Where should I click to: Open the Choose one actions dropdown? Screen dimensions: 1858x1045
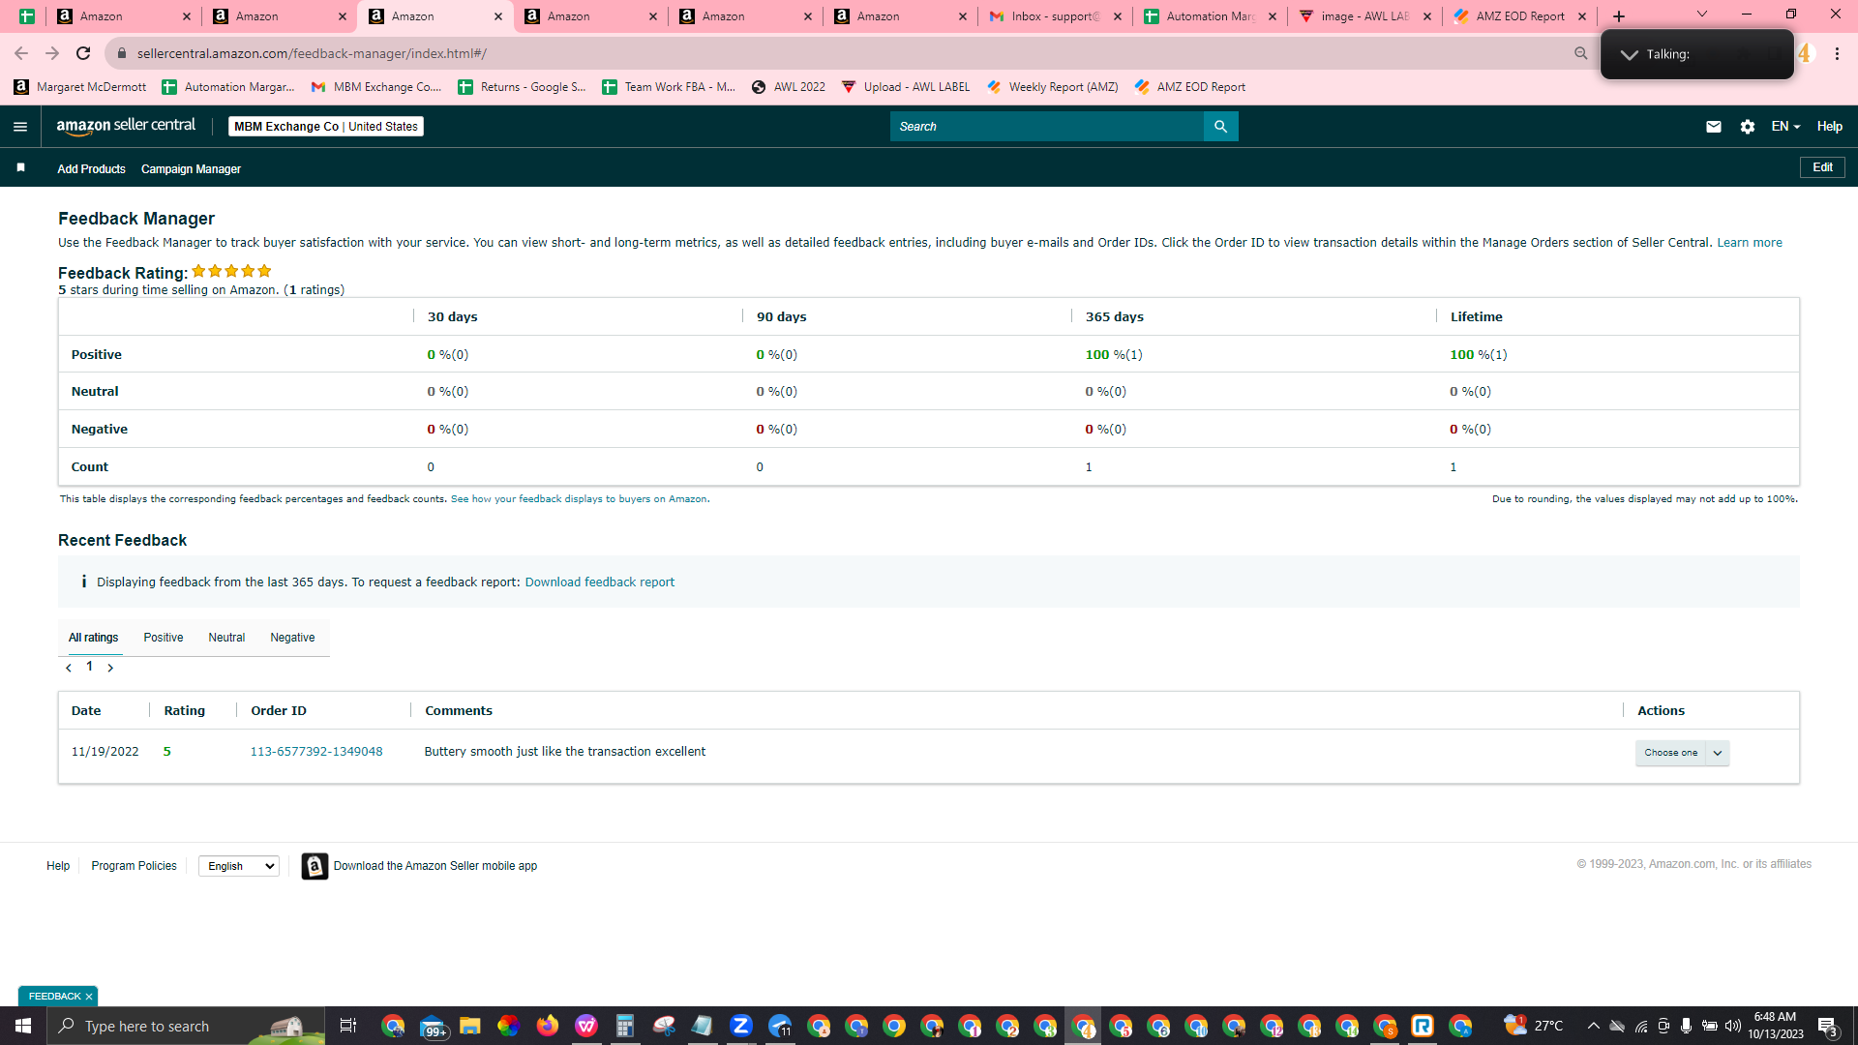pyautogui.click(x=1682, y=753)
